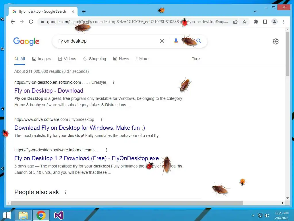Viewport: 294px width, 221px height.
Task: Start voice search with the microphone icon
Action: coord(176,41)
